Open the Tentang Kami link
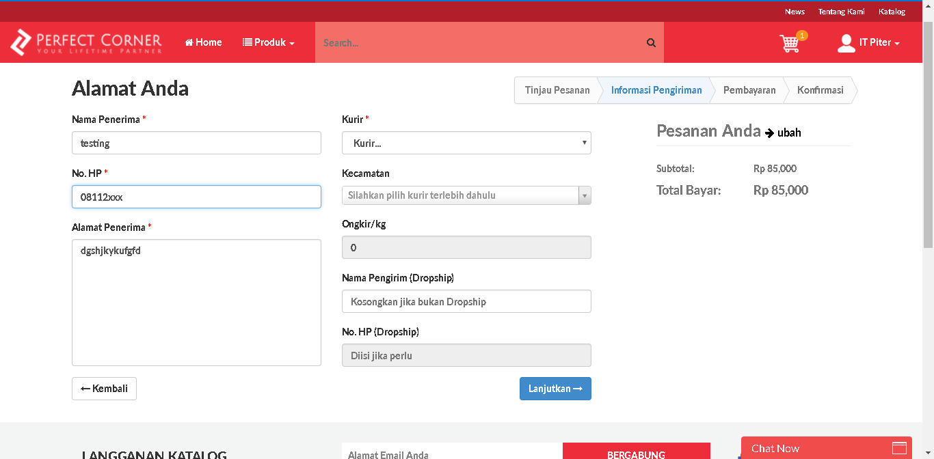Screen dimensions: 934x459 coord(841,12)
